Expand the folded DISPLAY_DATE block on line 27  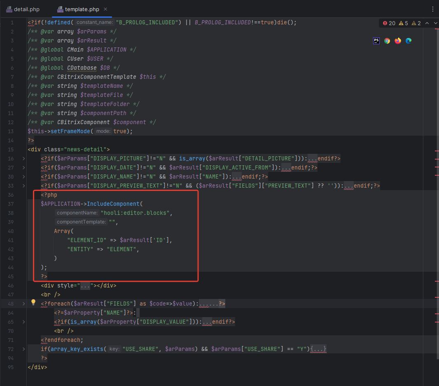click(24, 167)
